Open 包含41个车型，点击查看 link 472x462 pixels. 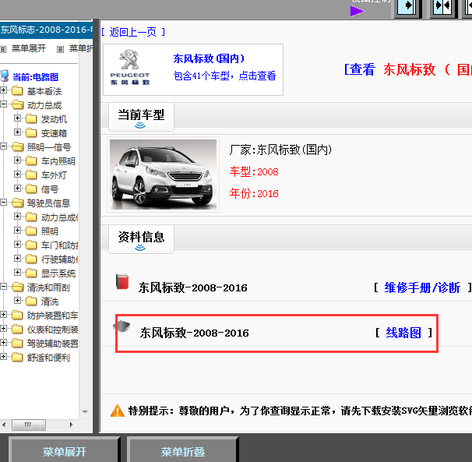[x=224, y=76]
